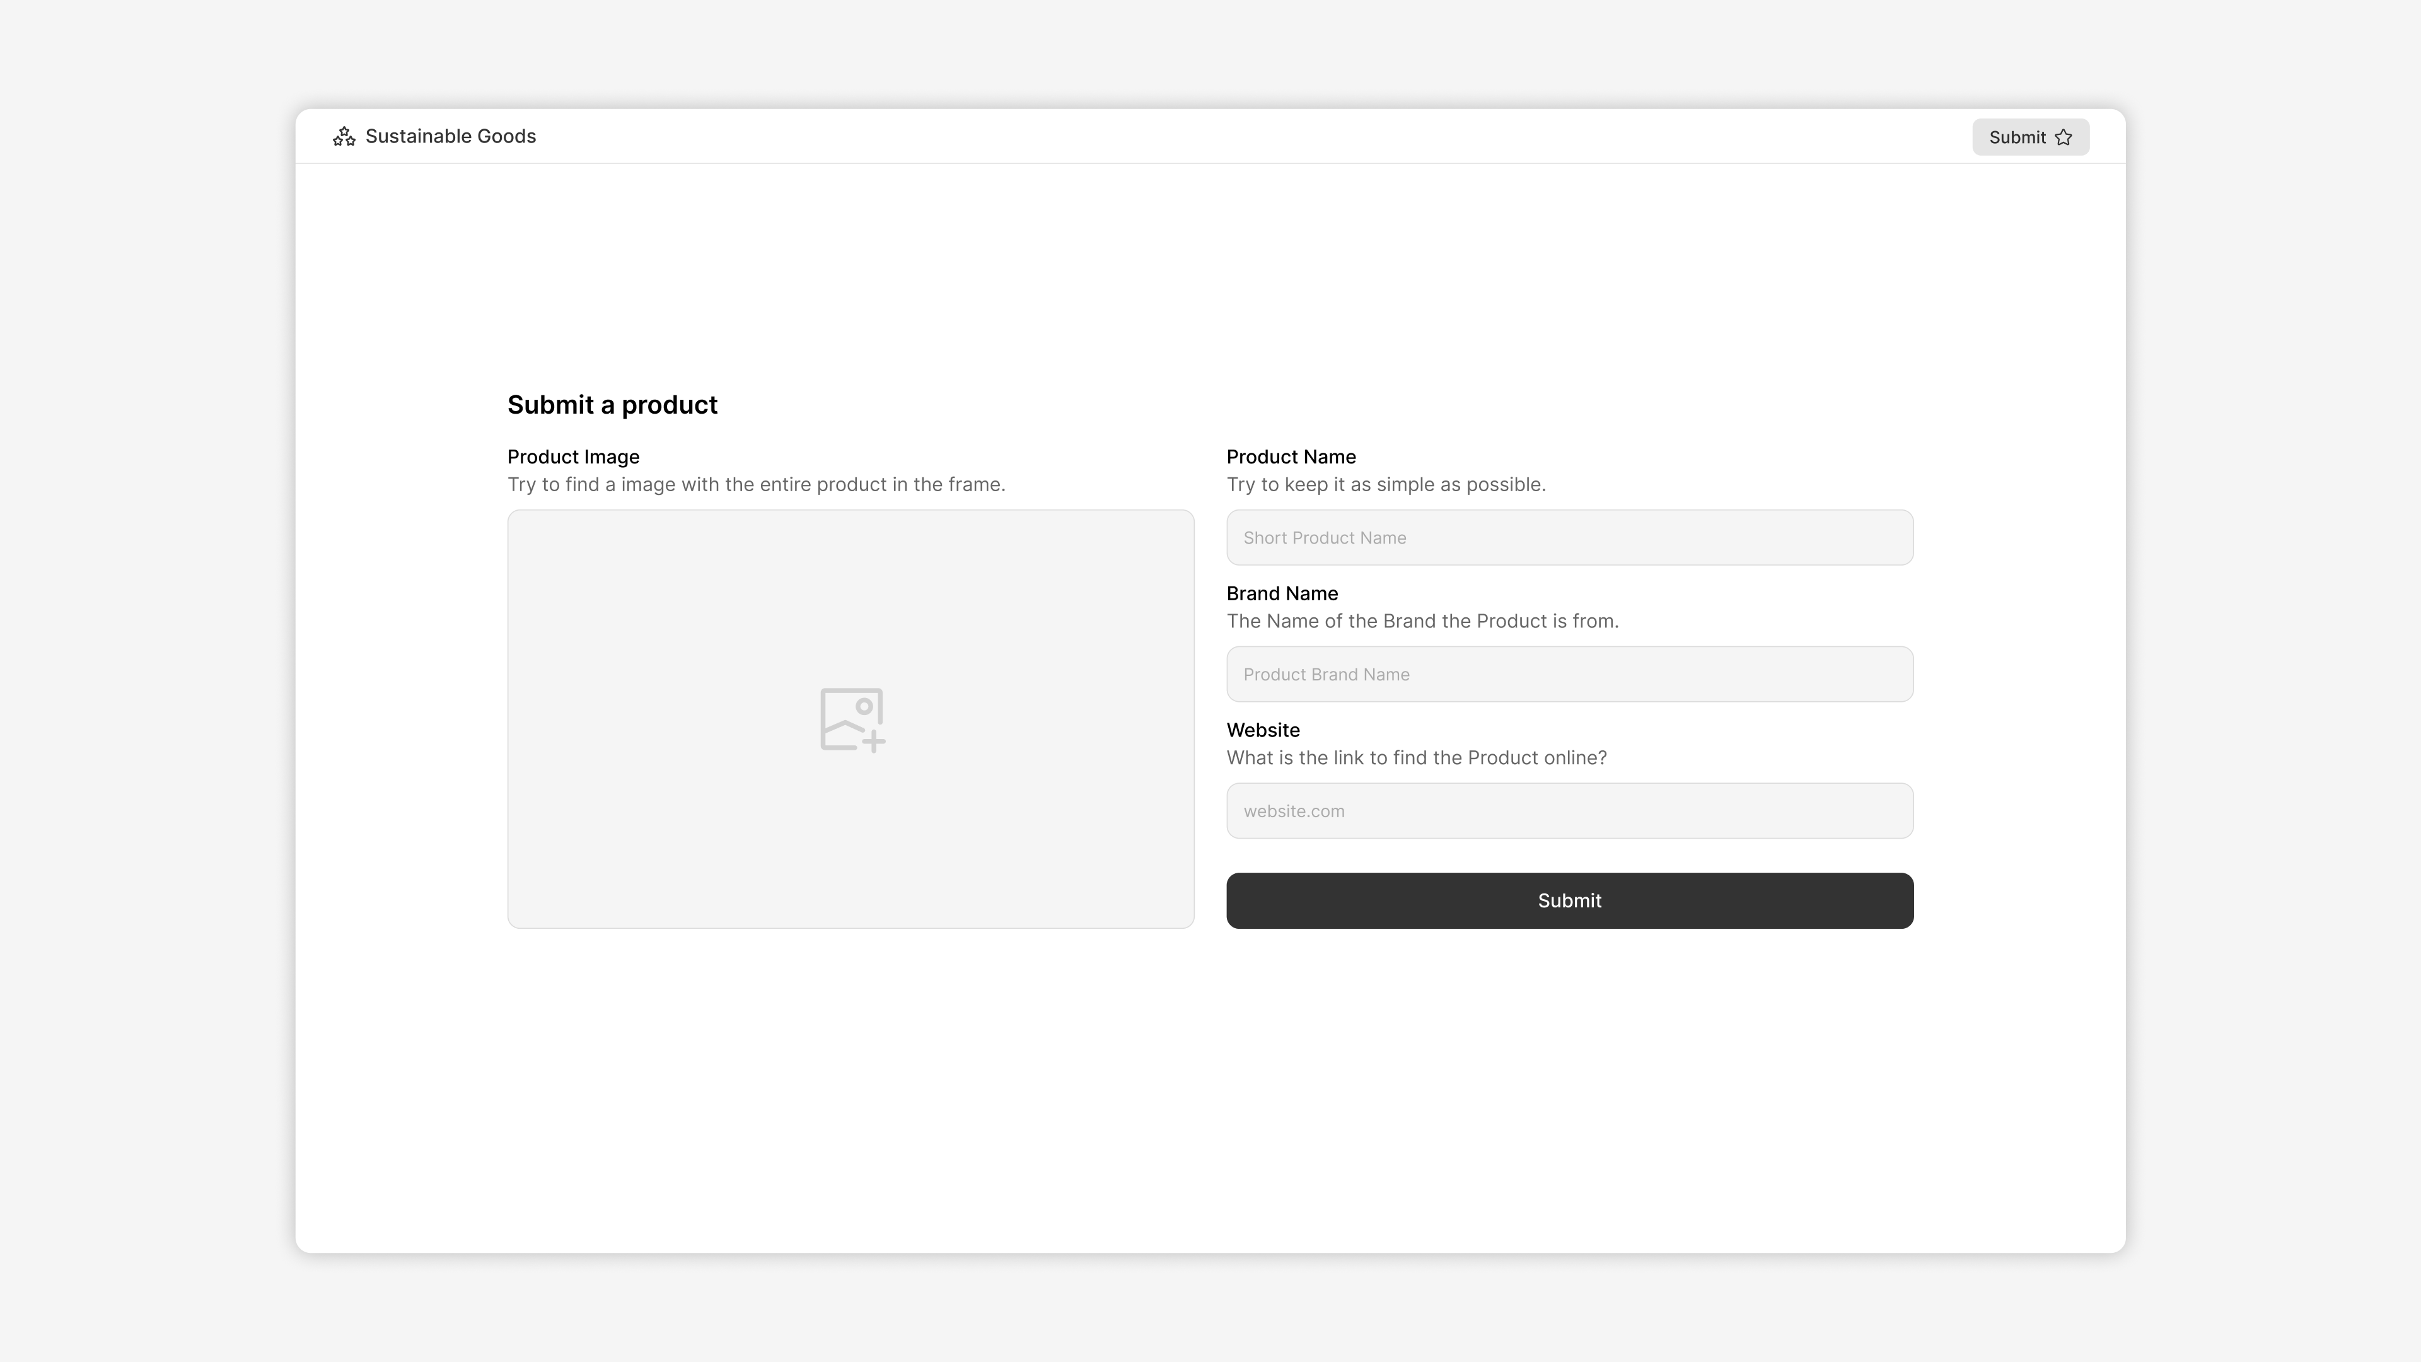
Task: Click the empty middle of the header bar
Action: tap(1222, 136)
